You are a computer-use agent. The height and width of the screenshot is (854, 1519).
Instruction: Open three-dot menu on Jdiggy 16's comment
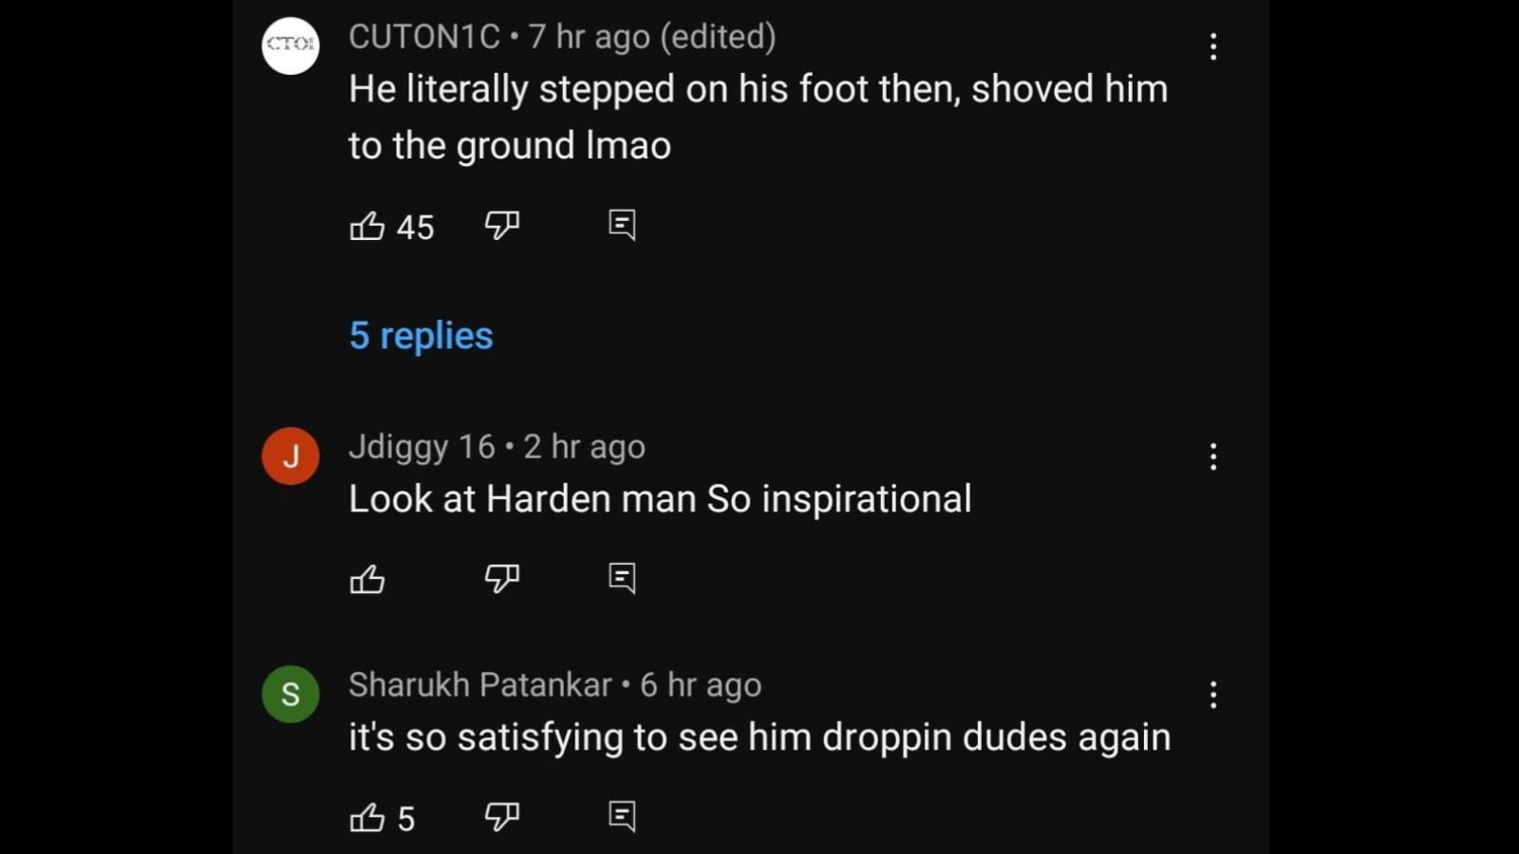point(1213,456)
